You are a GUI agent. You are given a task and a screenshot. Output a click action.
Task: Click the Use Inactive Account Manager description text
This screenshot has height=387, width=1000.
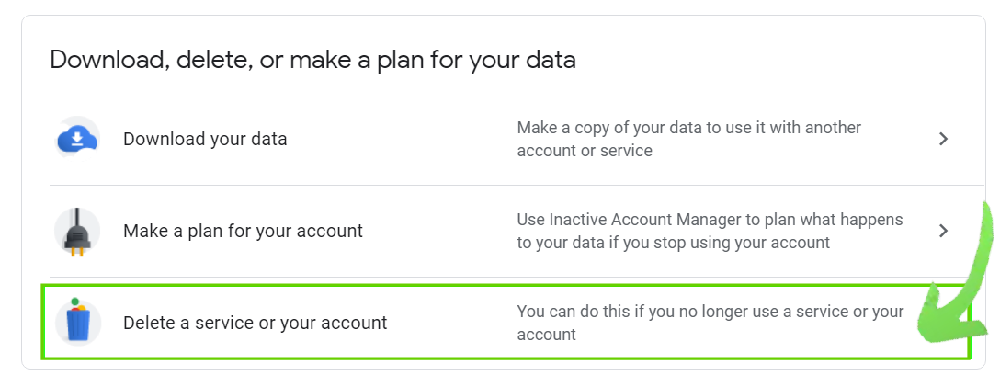tap(710, 231)
